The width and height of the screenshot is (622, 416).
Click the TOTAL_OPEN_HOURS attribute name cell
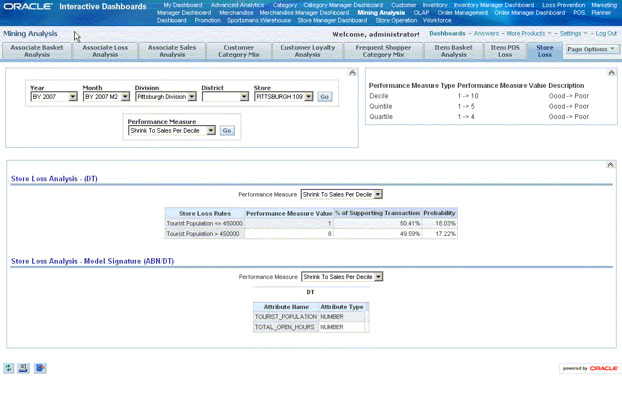(286, 327)
